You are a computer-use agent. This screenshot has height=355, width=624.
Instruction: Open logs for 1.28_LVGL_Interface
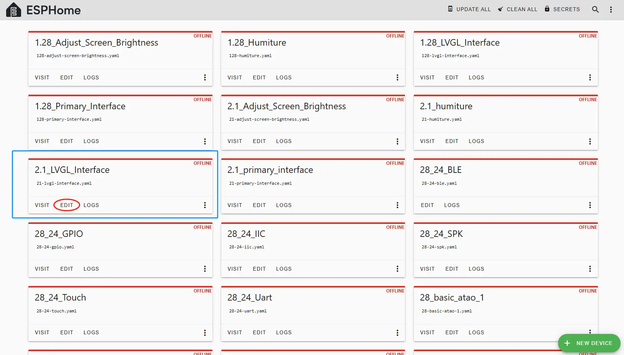(x=476, y=77)
